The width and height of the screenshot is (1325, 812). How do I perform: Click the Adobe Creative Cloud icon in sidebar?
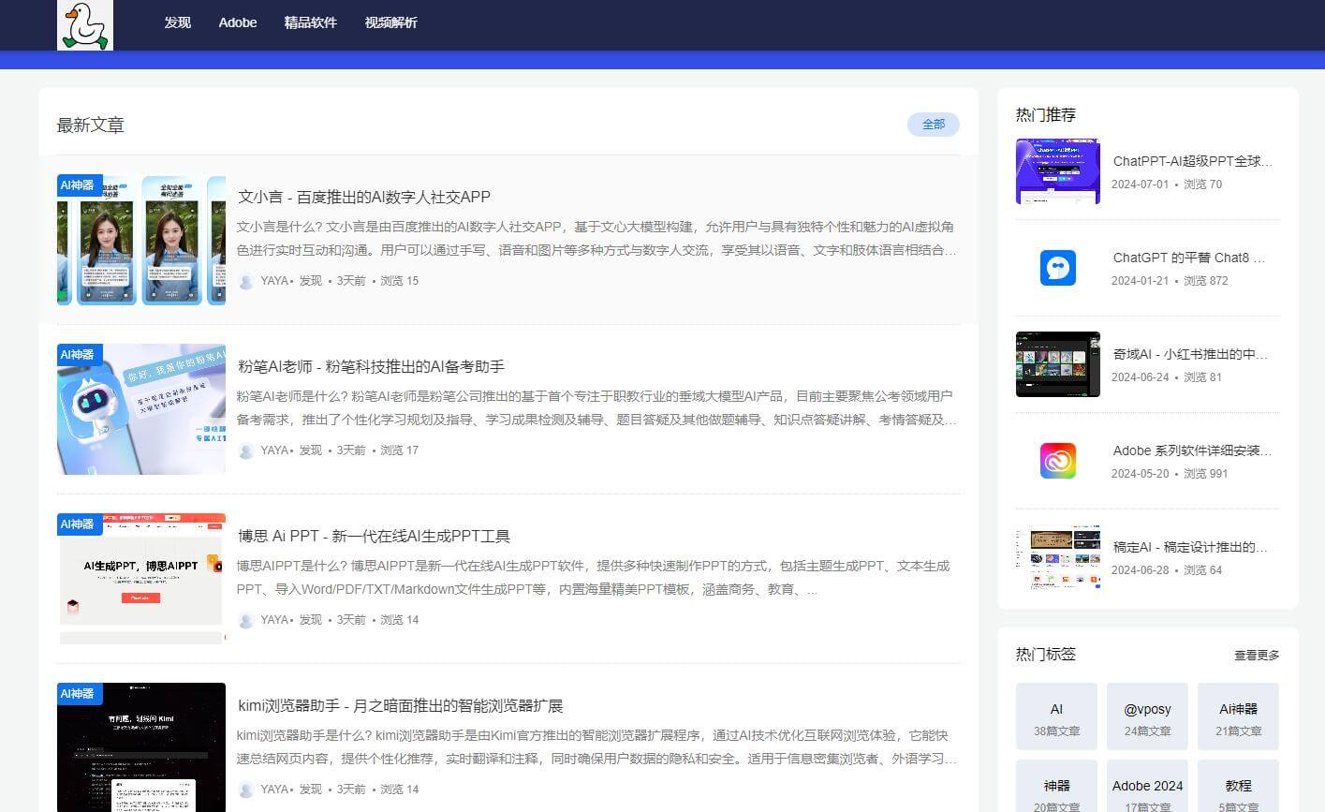1057,460
